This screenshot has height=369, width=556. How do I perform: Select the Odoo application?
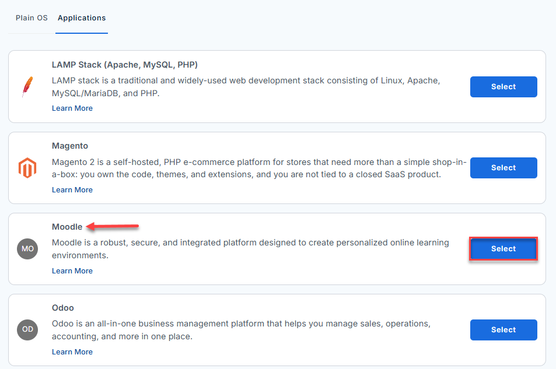(x=503, y=330)
